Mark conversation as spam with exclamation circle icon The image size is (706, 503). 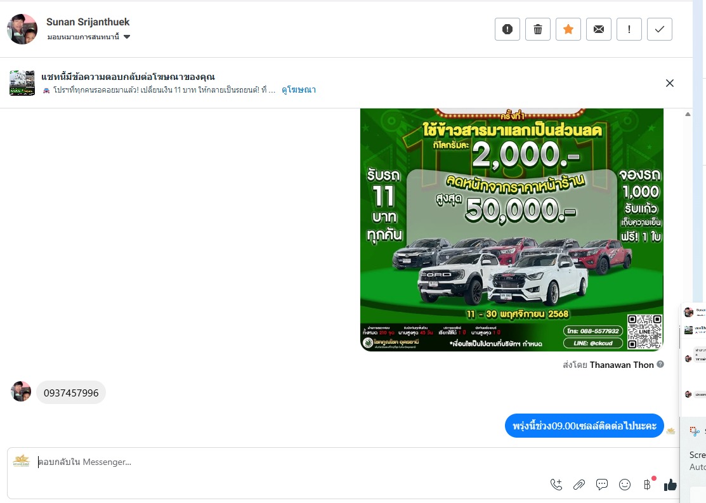(507, 29)
